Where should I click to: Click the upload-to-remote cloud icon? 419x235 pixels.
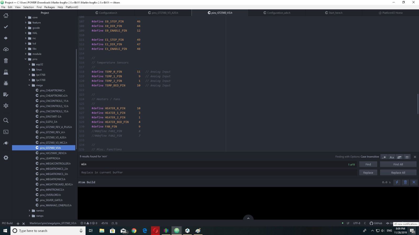6,49
